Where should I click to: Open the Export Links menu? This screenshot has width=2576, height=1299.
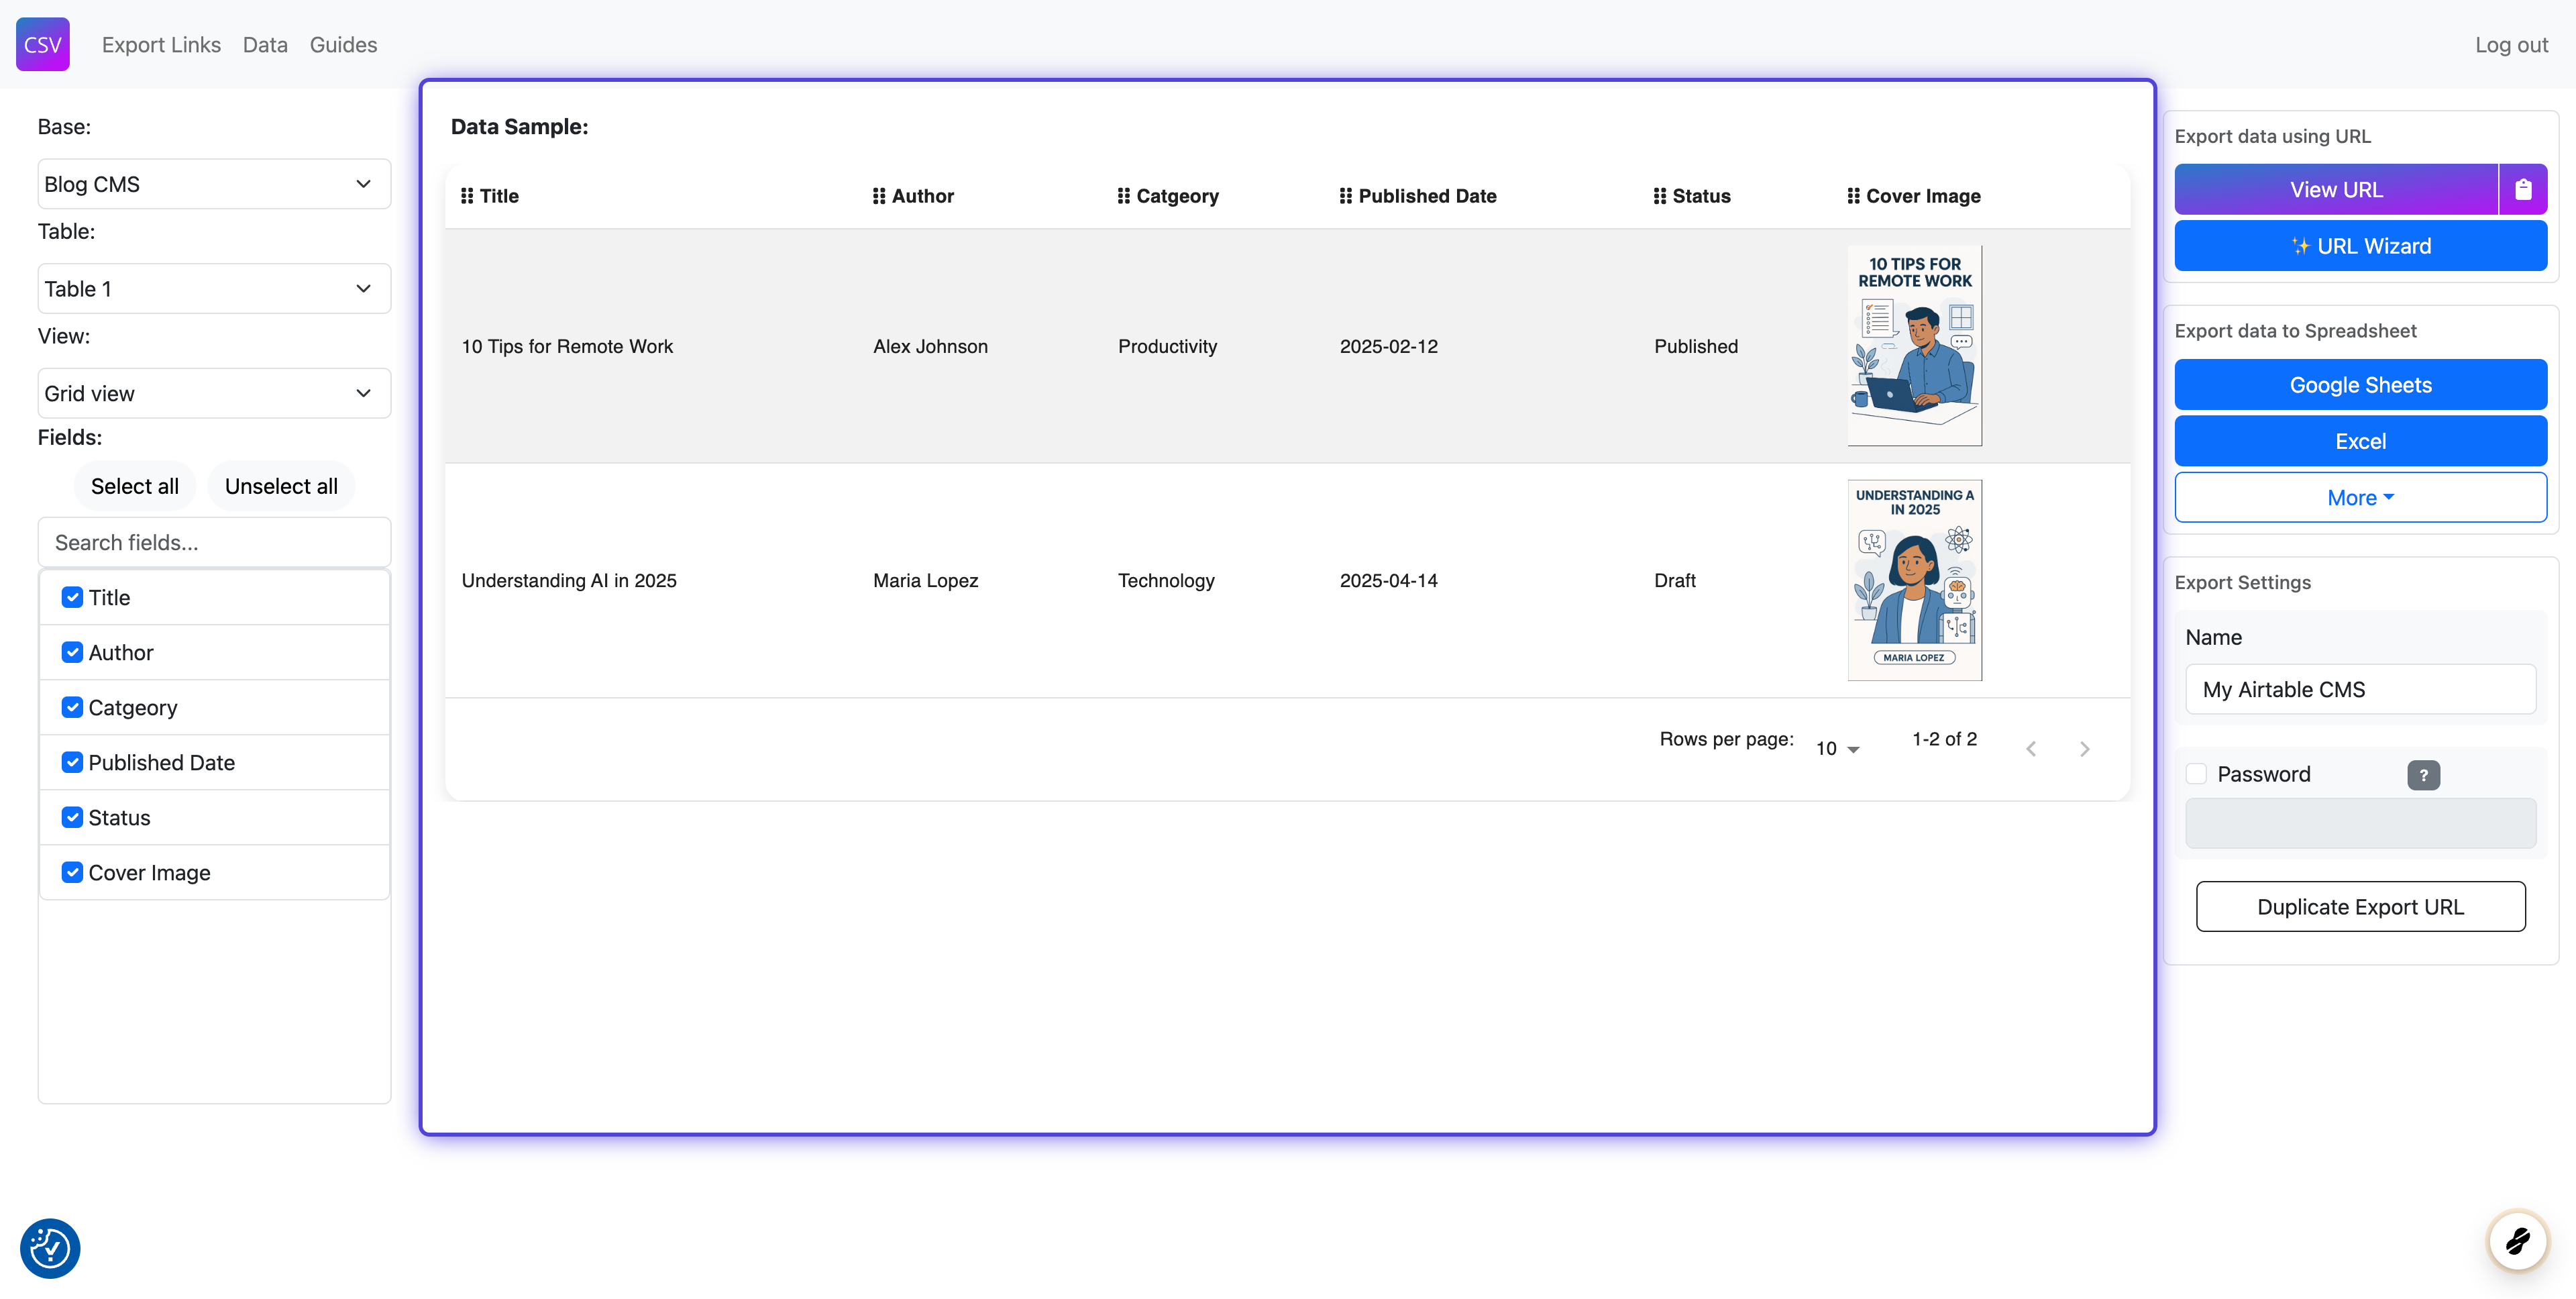(x=161, y=44)
